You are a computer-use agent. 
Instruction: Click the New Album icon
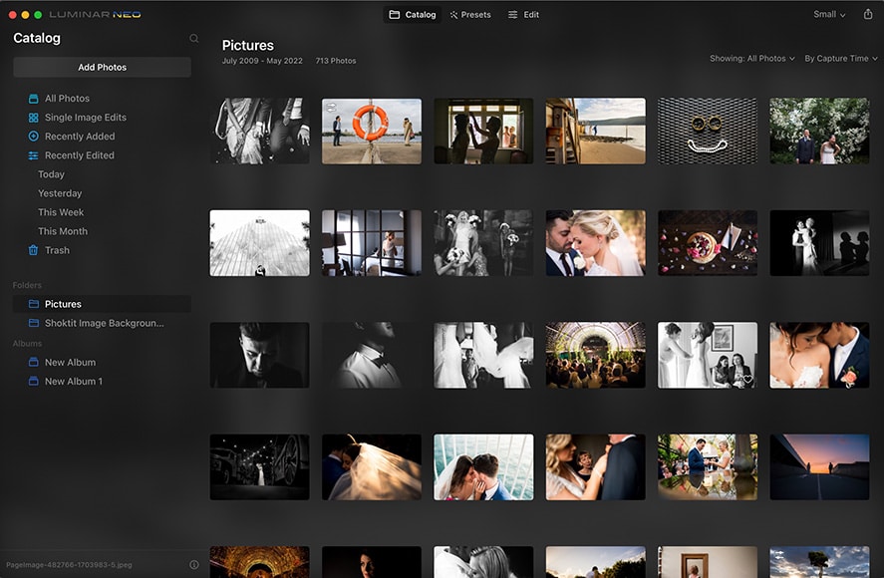tap(33, 362)
